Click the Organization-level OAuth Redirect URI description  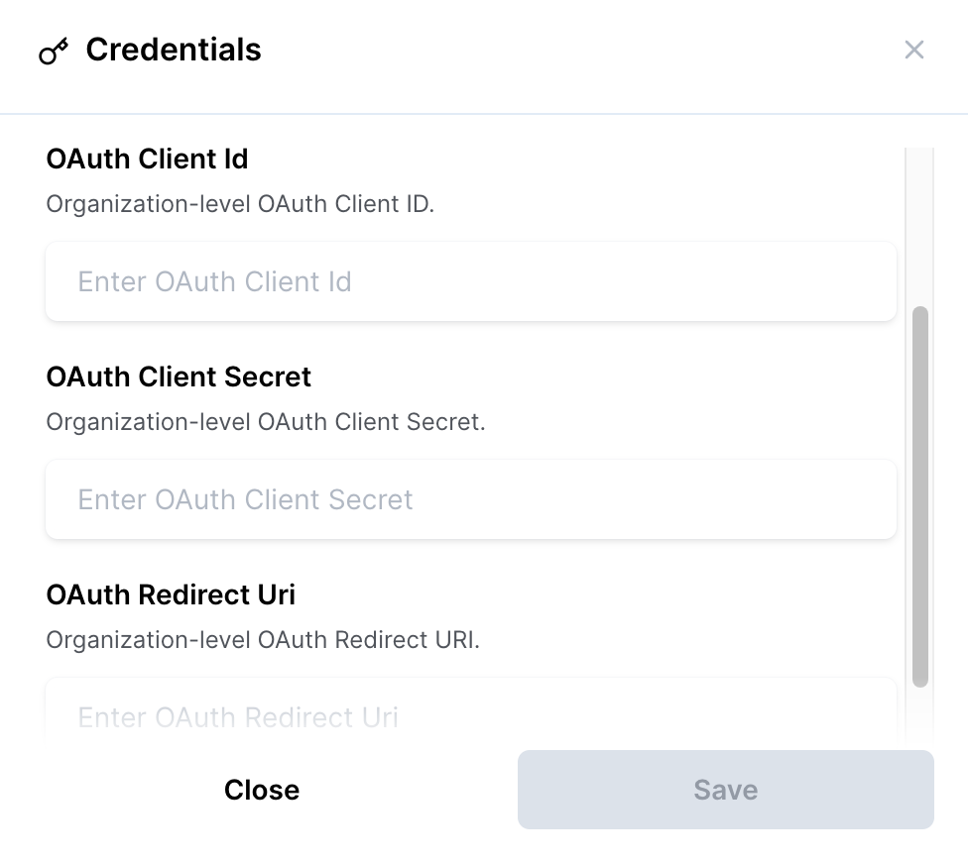pos(263,640)
